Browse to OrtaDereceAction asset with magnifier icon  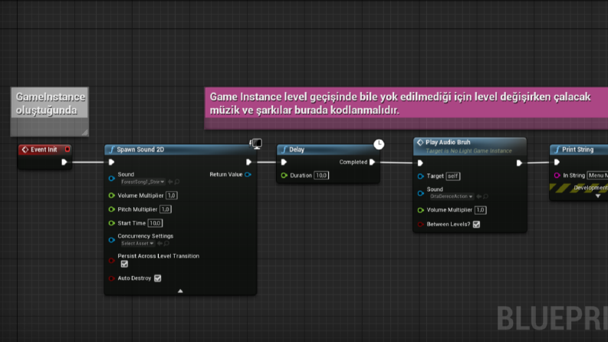(x=485, y=196)
